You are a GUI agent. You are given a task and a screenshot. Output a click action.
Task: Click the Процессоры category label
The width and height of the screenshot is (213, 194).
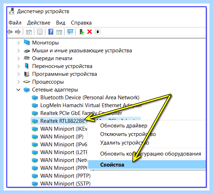[x=48, y=82]
